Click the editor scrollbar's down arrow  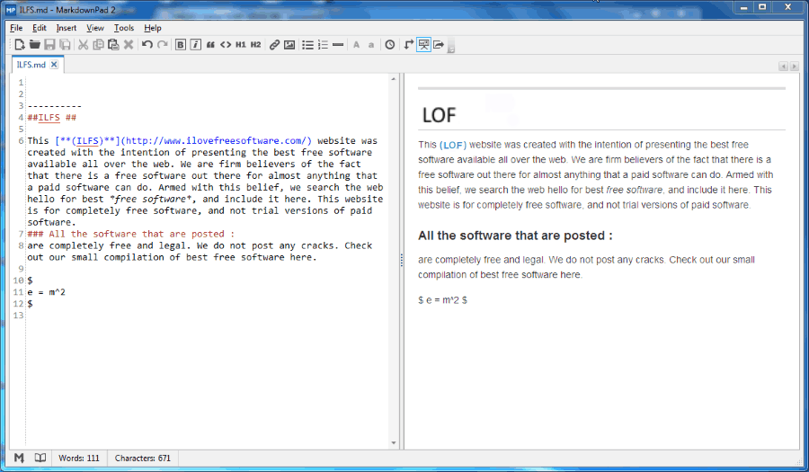[x=394, y=442]
